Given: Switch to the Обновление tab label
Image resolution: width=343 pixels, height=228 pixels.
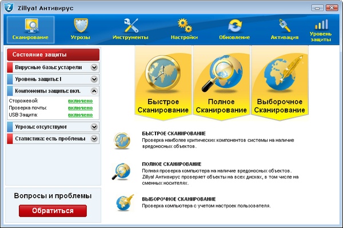Looking at the screenshot, I should (x=234, y=37).
